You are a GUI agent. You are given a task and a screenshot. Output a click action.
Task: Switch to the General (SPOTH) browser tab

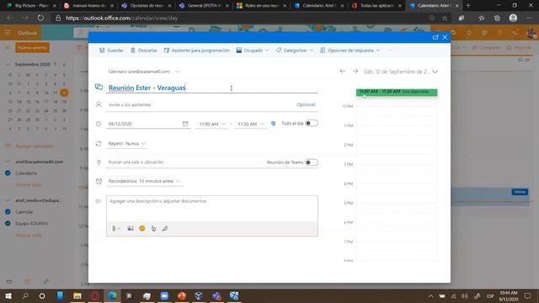pyautogui.click(x=204, y=6)
